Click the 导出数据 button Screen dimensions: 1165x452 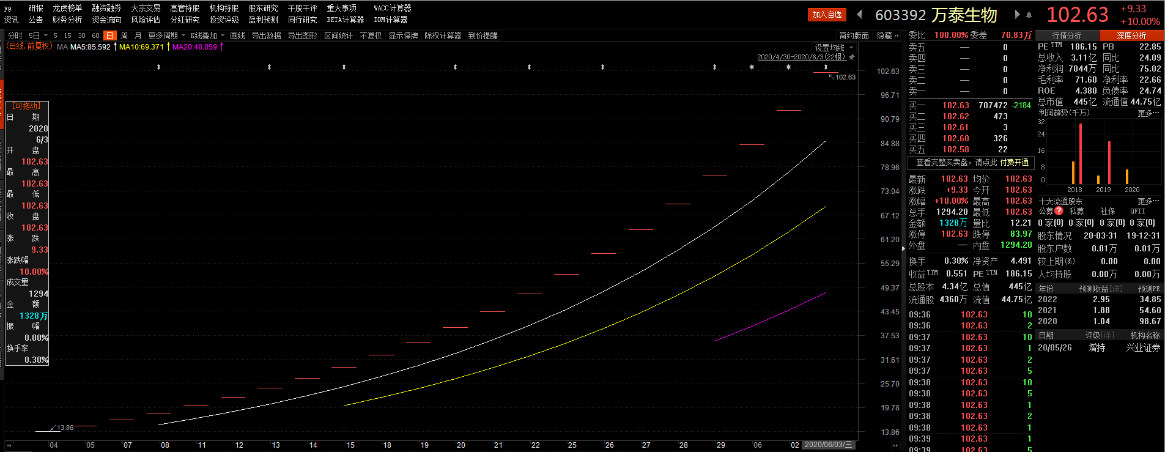(266, 35)
